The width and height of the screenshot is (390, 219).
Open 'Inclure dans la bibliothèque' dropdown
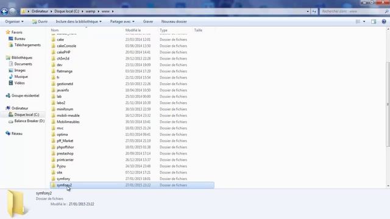pyautogui.click(x=79, y=22)
